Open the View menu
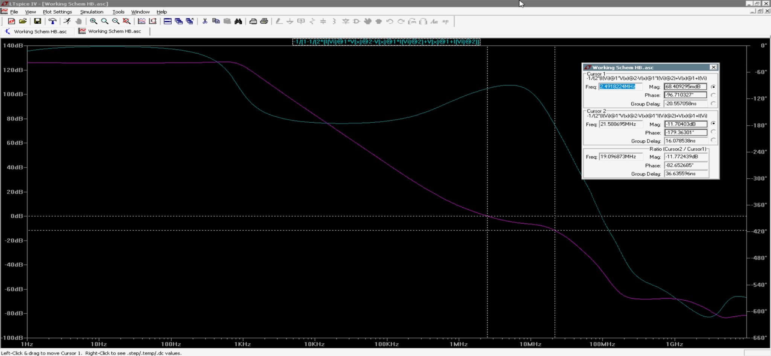Viewport: 771px width, 356px height. point(30,12)
